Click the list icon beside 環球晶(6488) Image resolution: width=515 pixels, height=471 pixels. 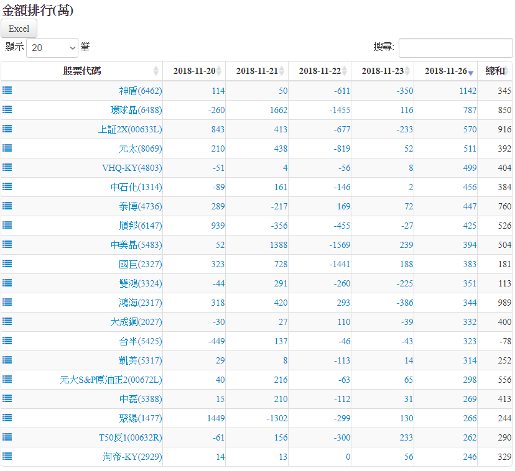click(7, 109)
